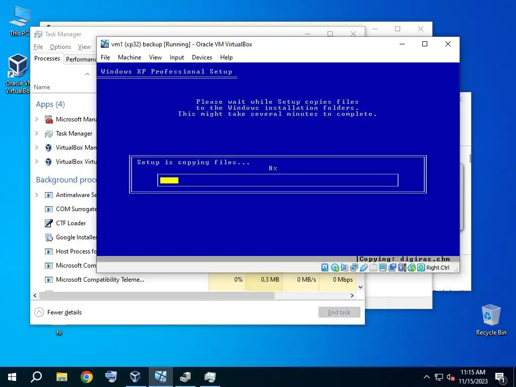516x387 pixels.
Task: Show hidden system tray icons
Action: [x=426, y=377]
